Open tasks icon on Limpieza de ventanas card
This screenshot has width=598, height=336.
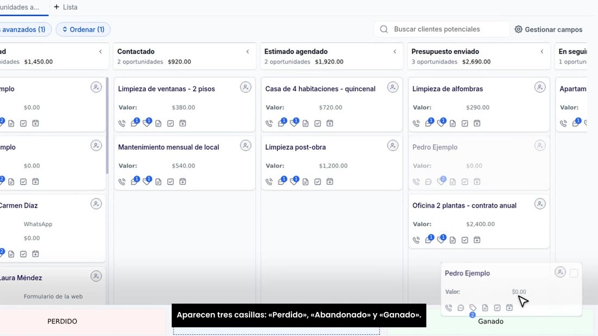[x=171, y=123]
